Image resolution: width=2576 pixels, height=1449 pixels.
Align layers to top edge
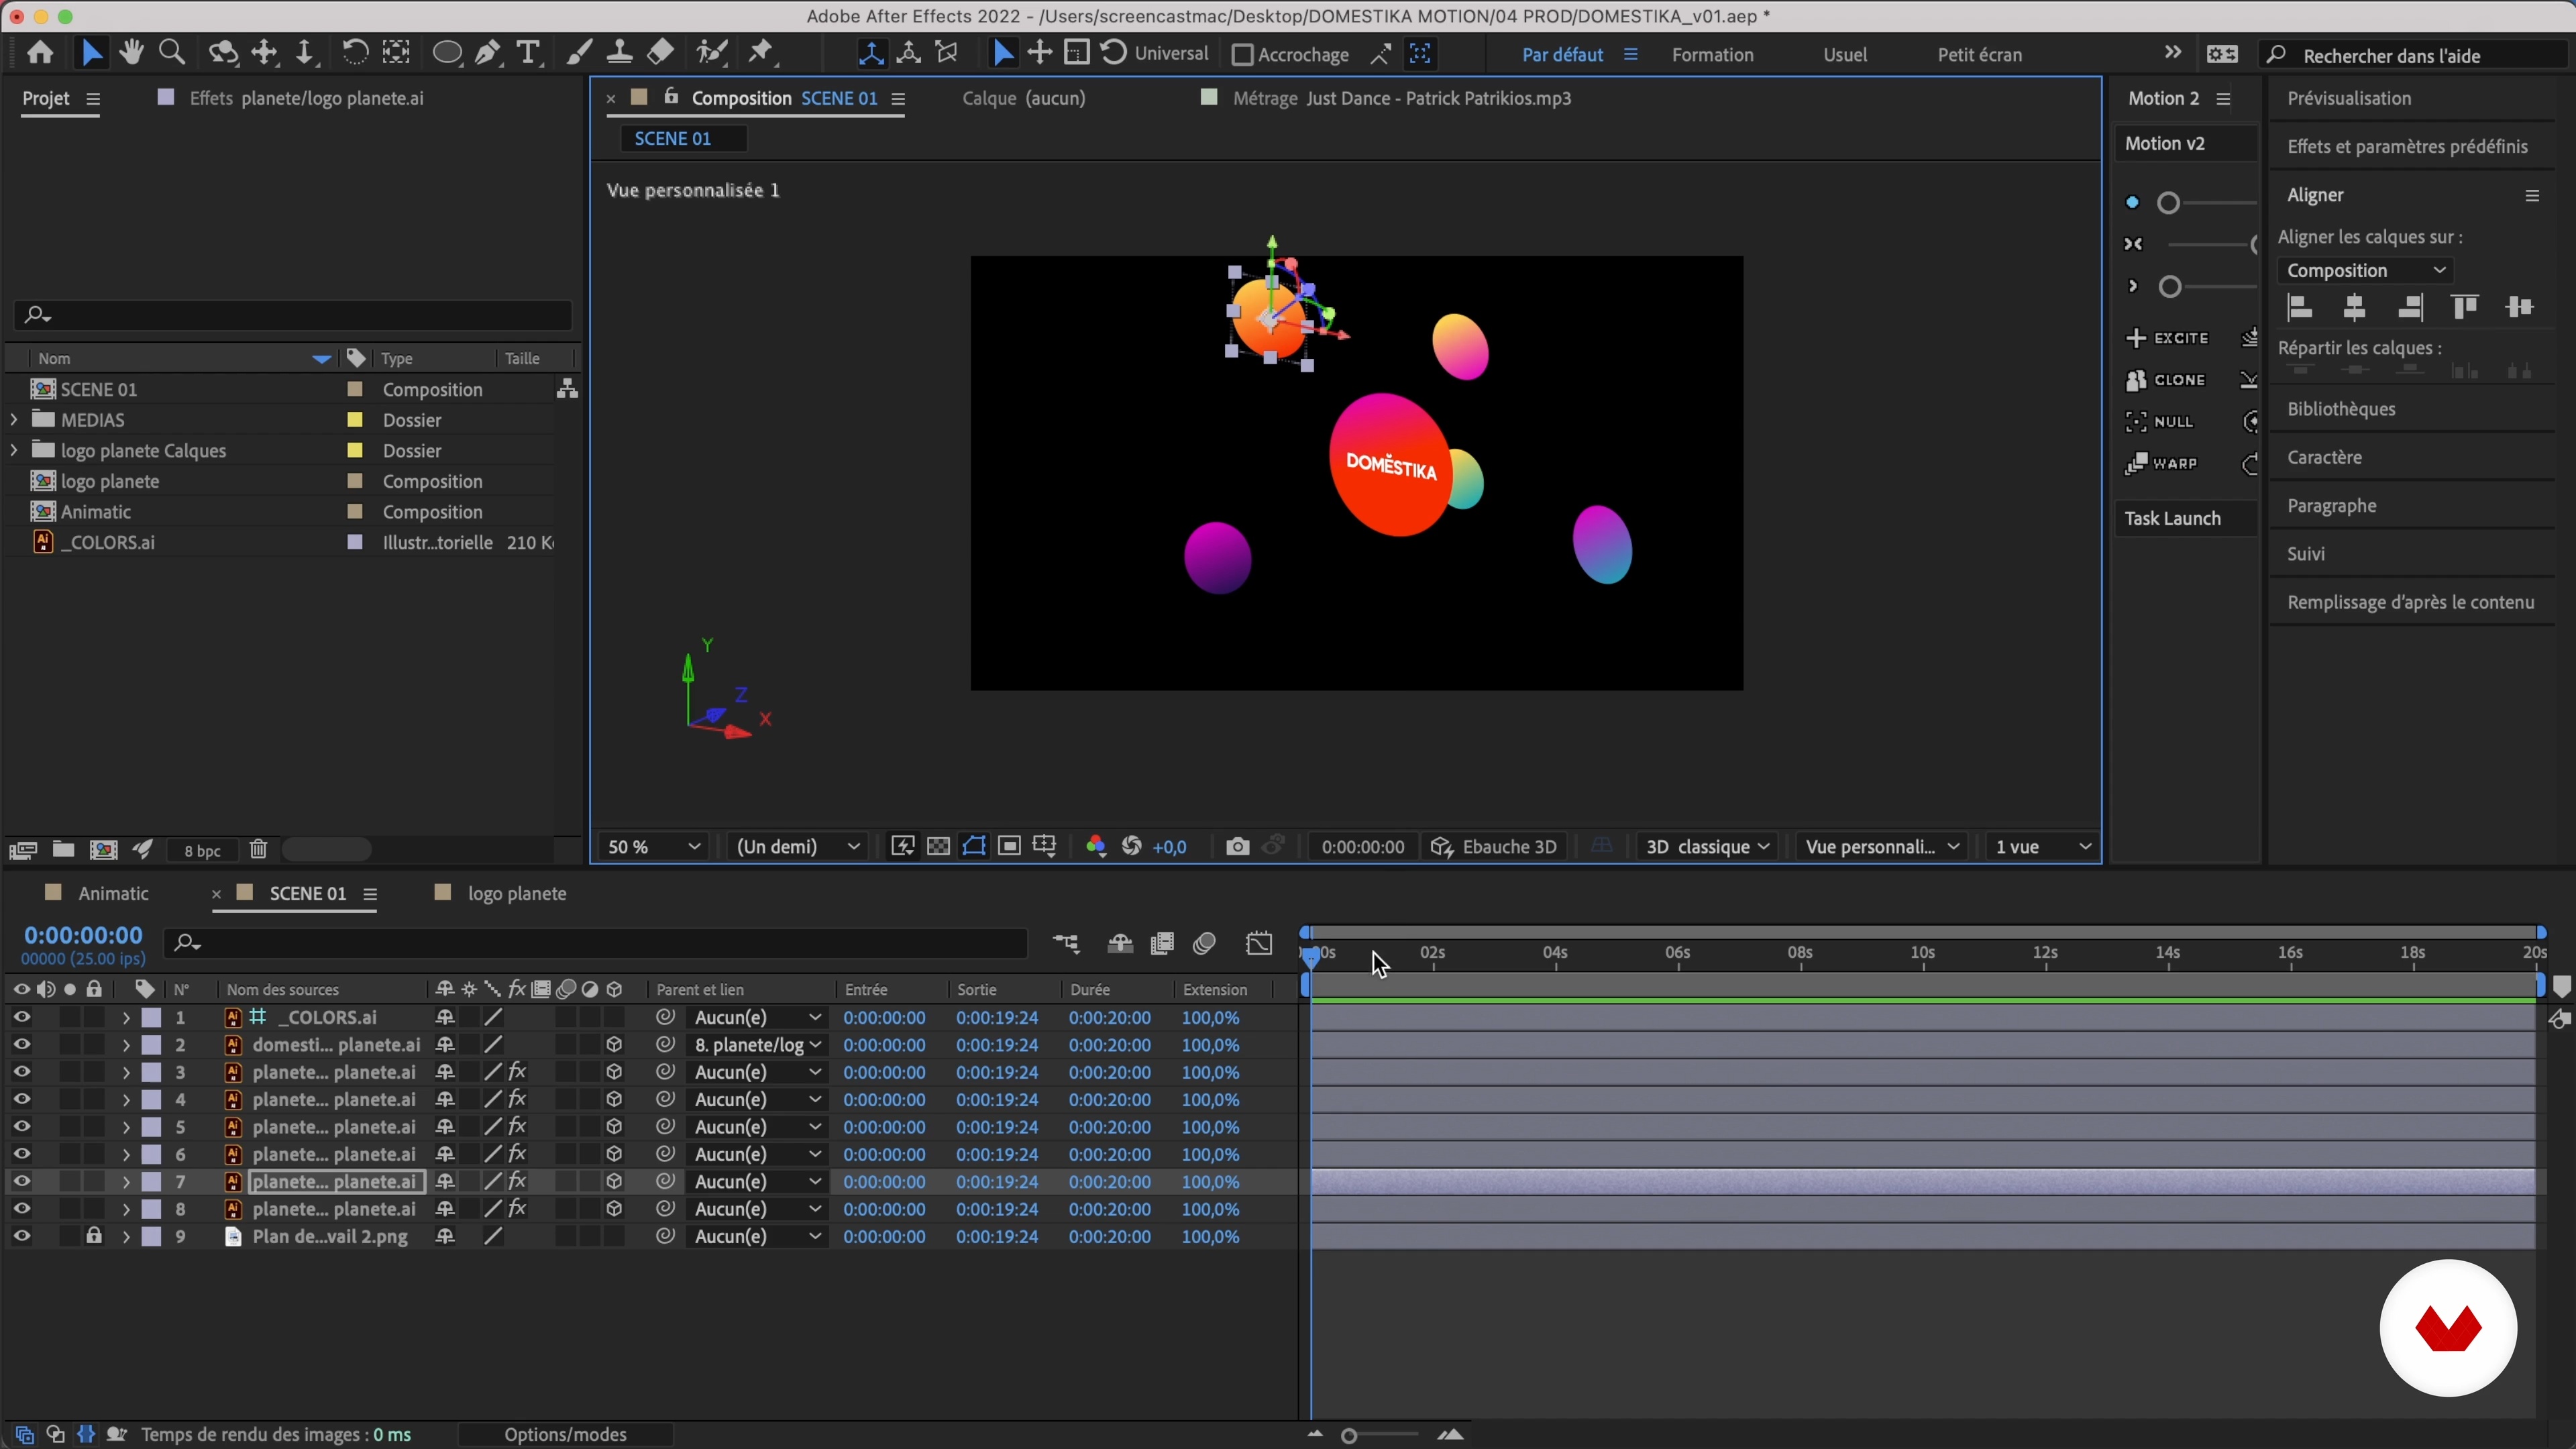coord(2465,308)
